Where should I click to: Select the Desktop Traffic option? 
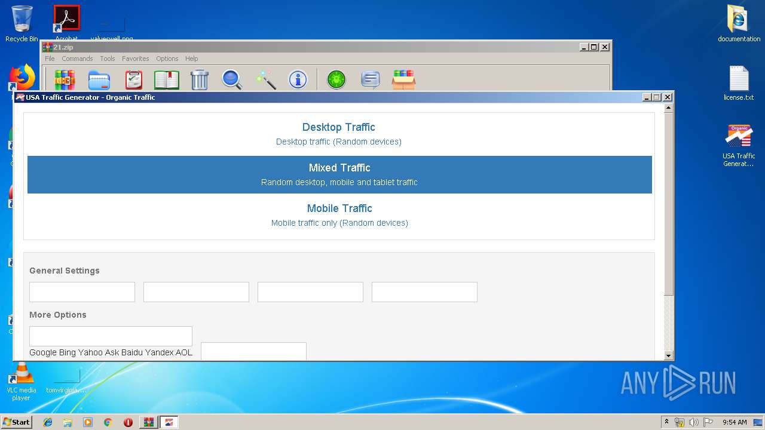pos(339,134)
